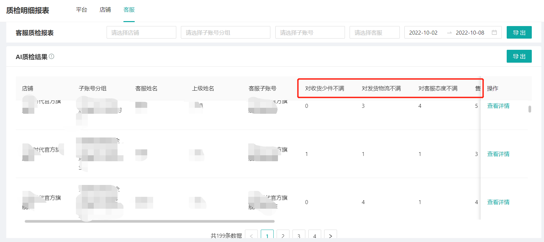The height and width of the screenshot is (242, 544).
Task: Click the info icon beside AI质检结果
Action: [51, 56]
